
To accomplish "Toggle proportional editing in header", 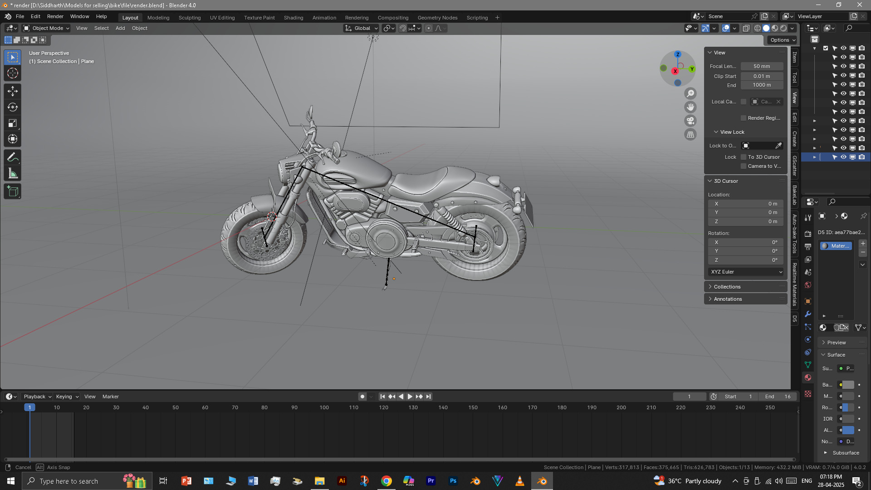I will 429,28.
